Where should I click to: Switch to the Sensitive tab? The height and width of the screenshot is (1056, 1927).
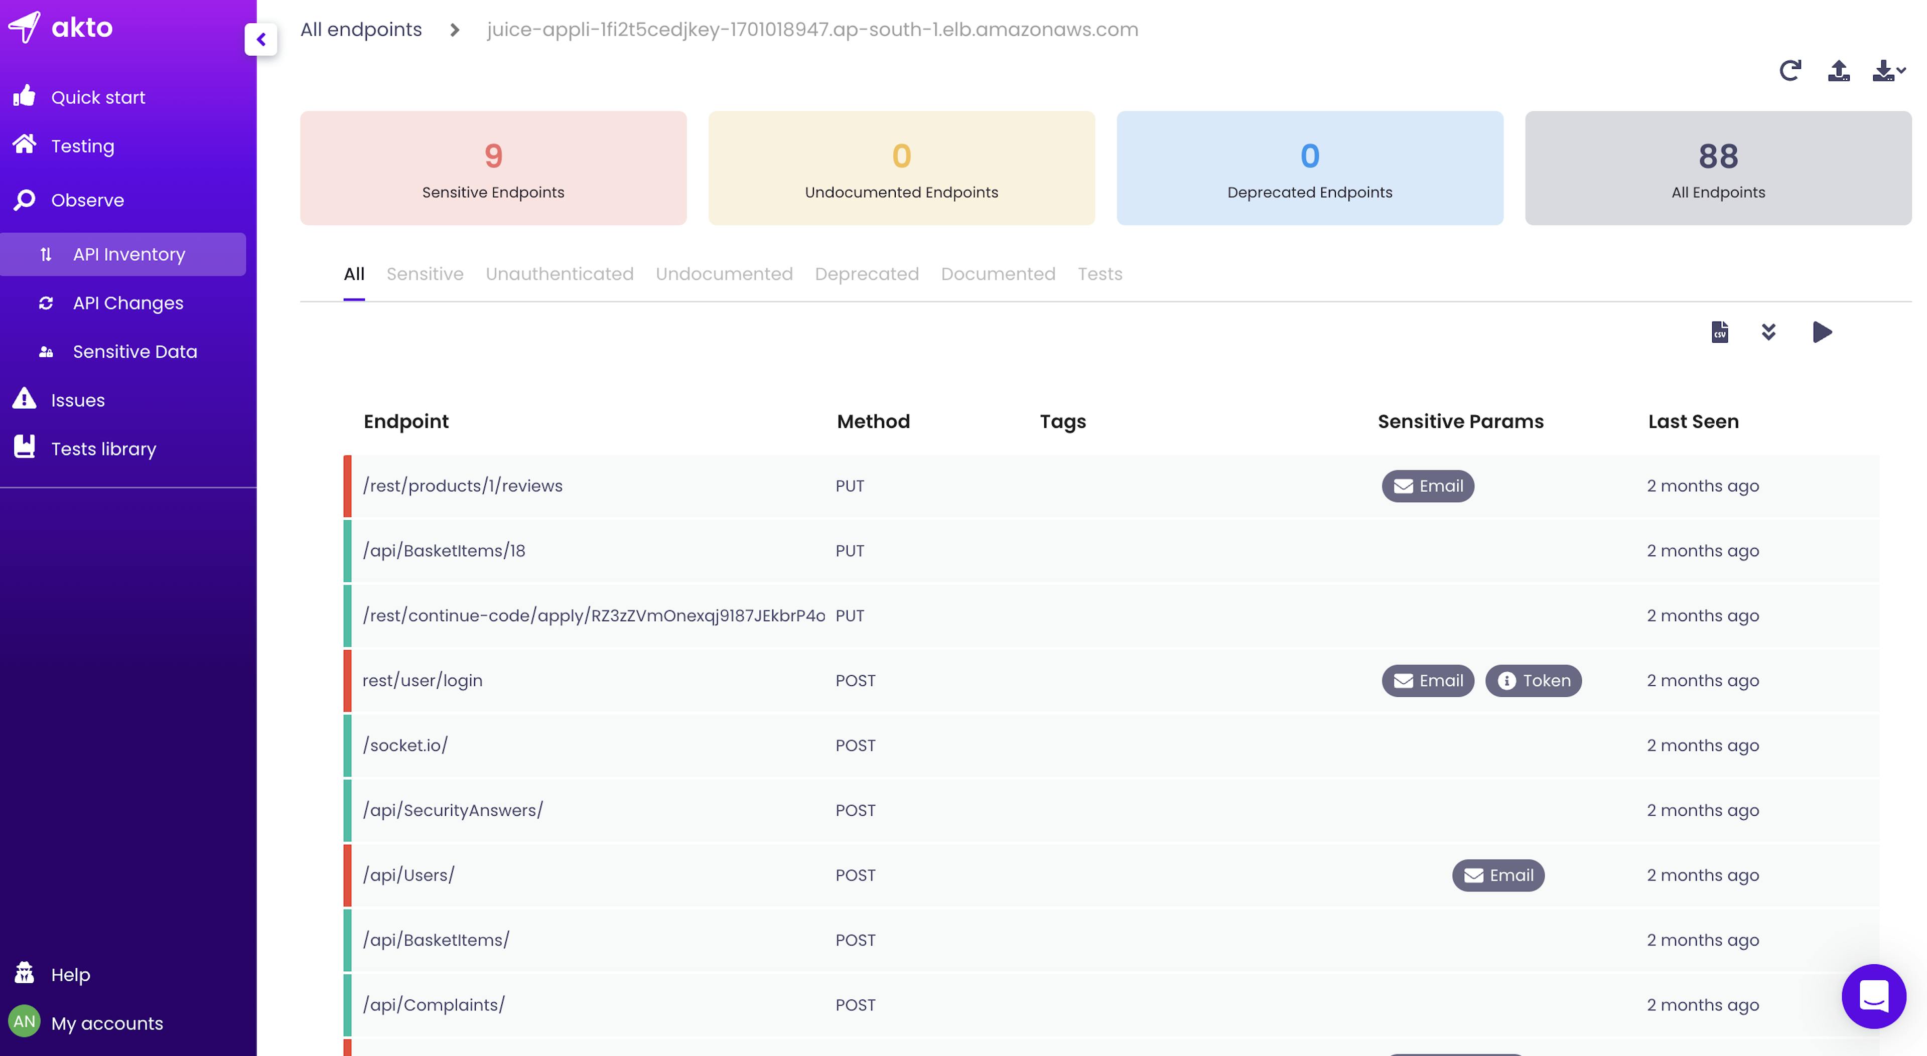pyautogui.click(x=425, y=274)
